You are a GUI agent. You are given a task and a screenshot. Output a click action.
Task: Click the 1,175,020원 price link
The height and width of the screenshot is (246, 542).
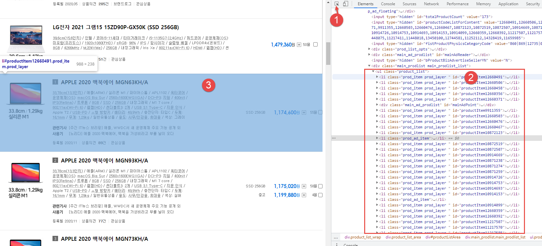point(287,186)
